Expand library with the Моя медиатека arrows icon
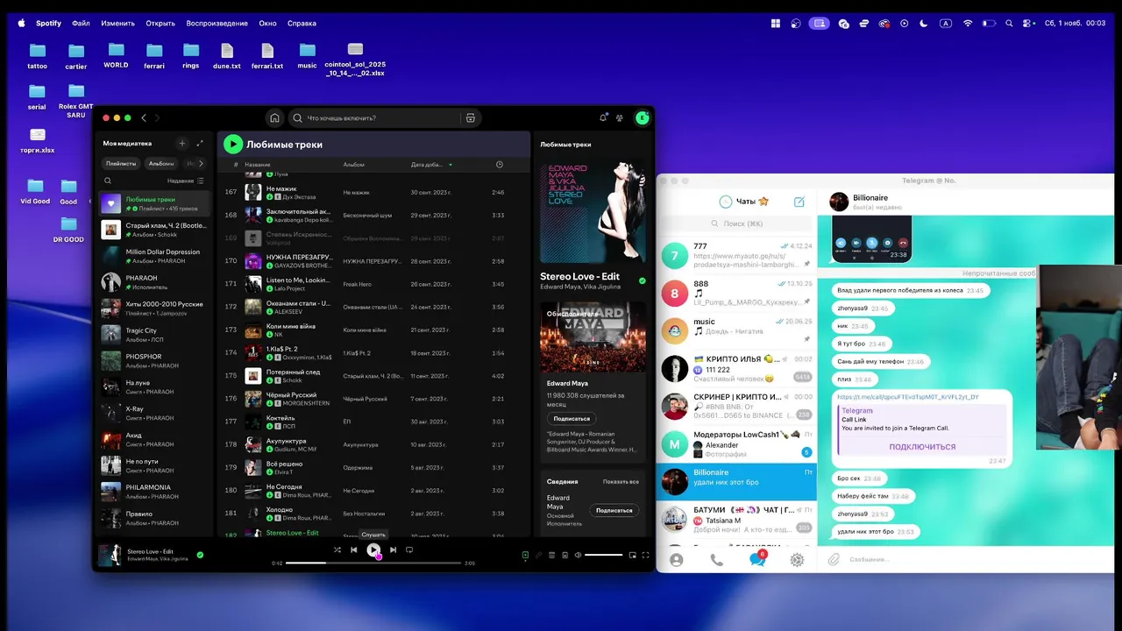The width and height of the screenshot is (1122, 631). pos(200,143)
